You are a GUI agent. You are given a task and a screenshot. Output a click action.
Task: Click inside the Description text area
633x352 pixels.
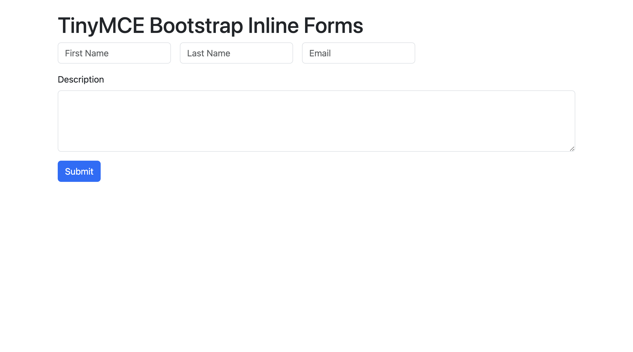[316, 121]
